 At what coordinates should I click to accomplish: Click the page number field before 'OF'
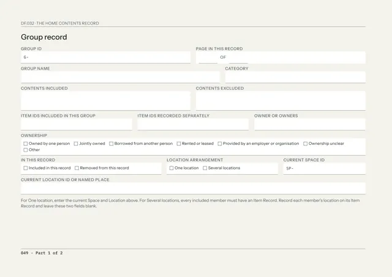click(x=208, y=57)
